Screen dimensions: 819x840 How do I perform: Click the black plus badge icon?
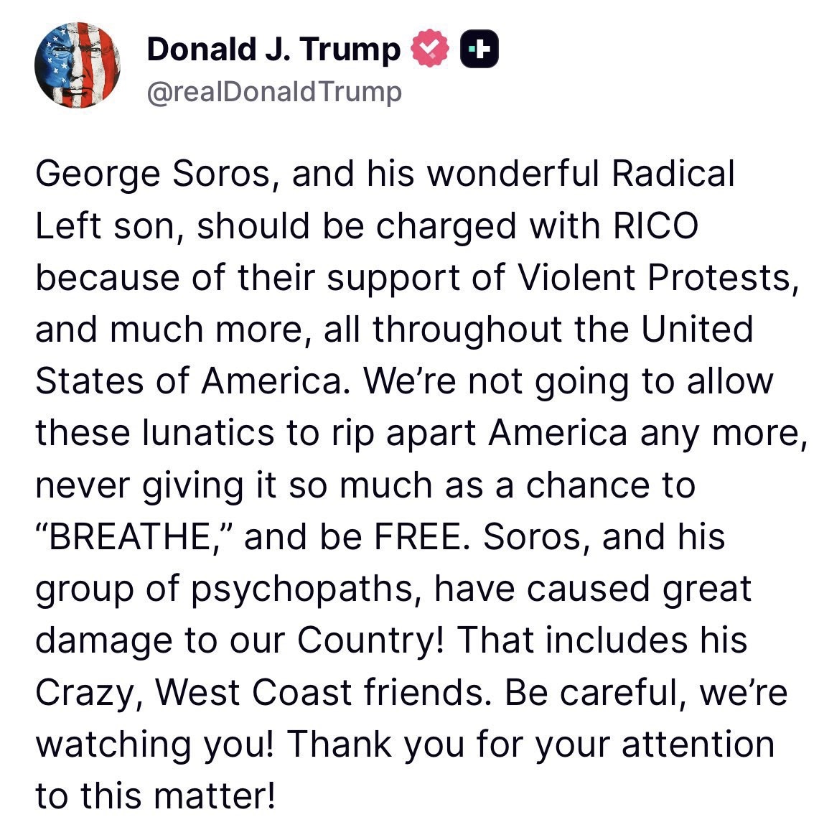(479, 49)
